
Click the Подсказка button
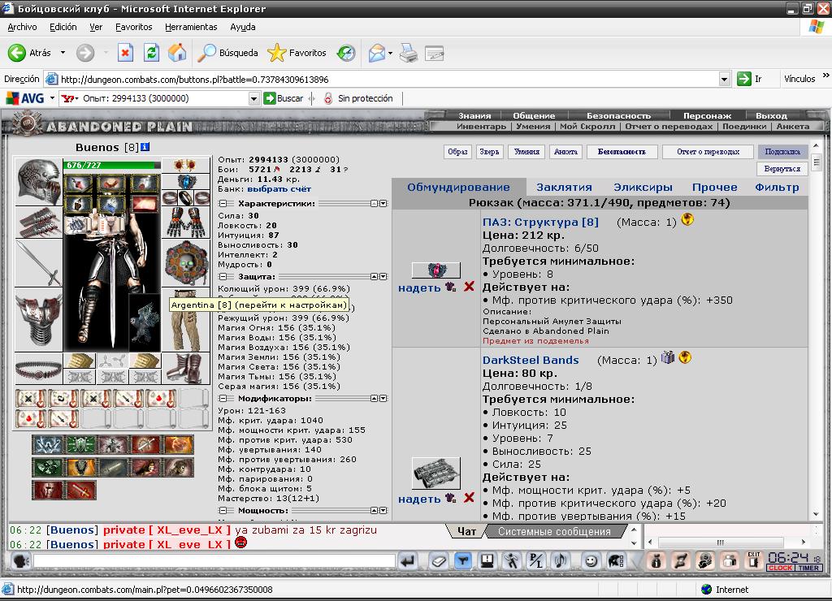(782, 152)
